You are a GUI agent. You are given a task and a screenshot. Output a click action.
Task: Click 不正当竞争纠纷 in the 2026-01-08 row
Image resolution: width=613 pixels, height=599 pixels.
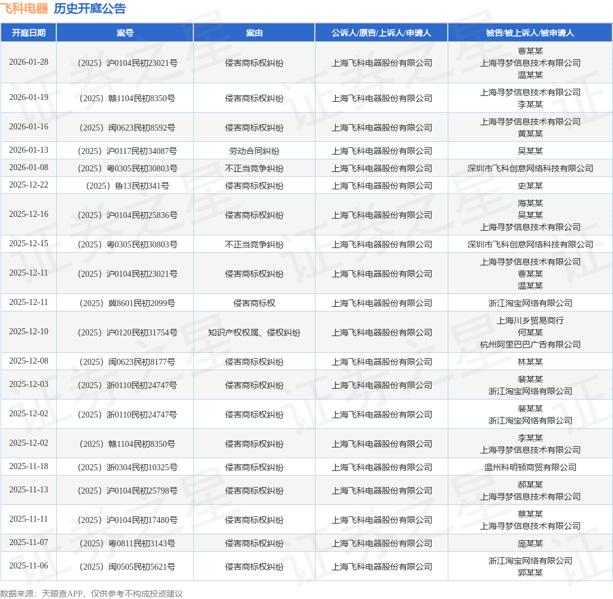coord(254,168)
